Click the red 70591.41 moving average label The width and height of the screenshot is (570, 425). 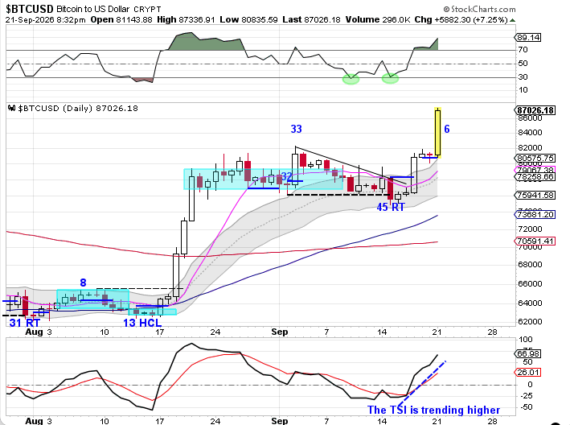point(535,241)
